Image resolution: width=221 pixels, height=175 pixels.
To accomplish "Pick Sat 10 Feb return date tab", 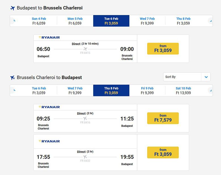I will [x=183, y=90].
